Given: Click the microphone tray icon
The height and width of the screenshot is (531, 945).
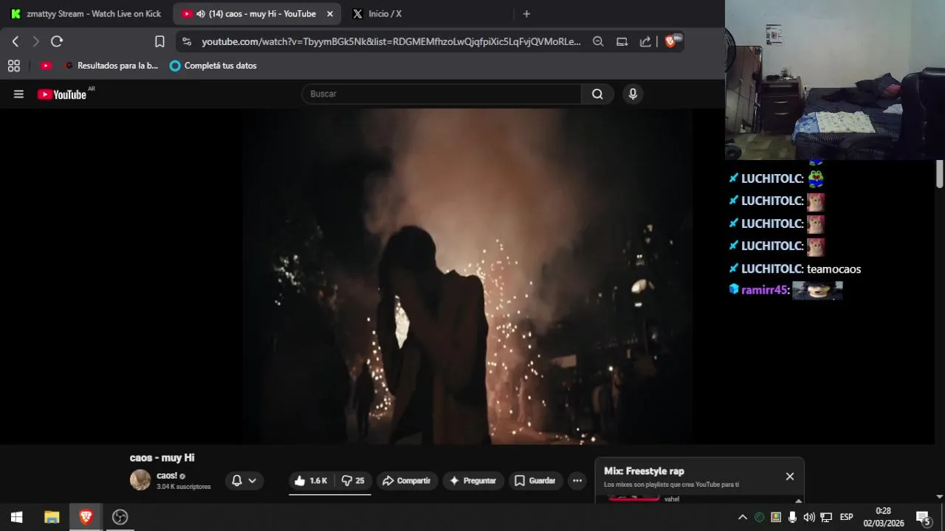Looking at the screenshot, I should [x=792, y=517].
